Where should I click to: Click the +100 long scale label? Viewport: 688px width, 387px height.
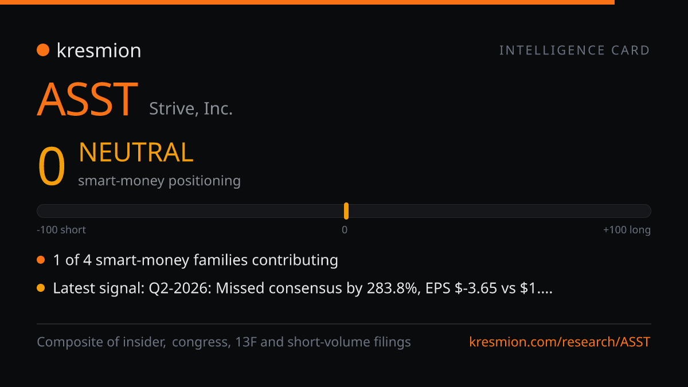(627, 230)
